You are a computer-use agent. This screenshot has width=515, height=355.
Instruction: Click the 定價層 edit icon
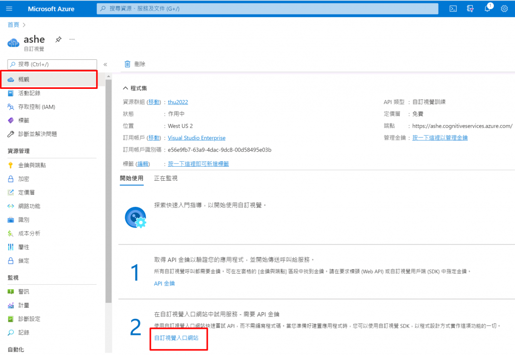[x=11, y=192]
